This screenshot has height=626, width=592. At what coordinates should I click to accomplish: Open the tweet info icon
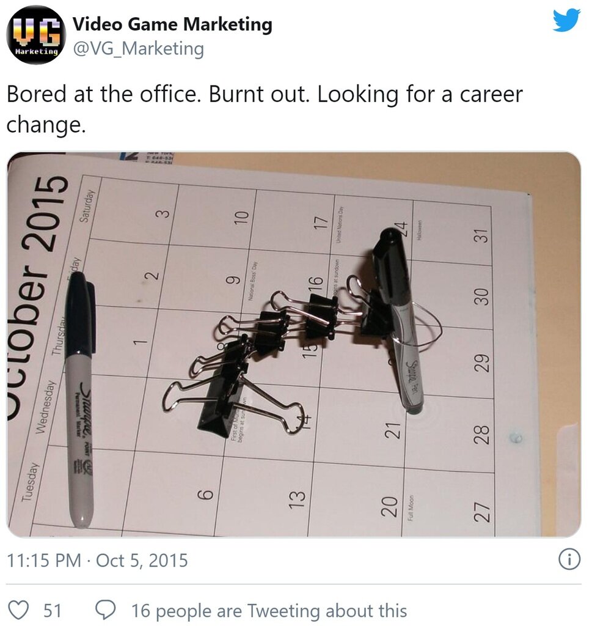click(569, 560)
